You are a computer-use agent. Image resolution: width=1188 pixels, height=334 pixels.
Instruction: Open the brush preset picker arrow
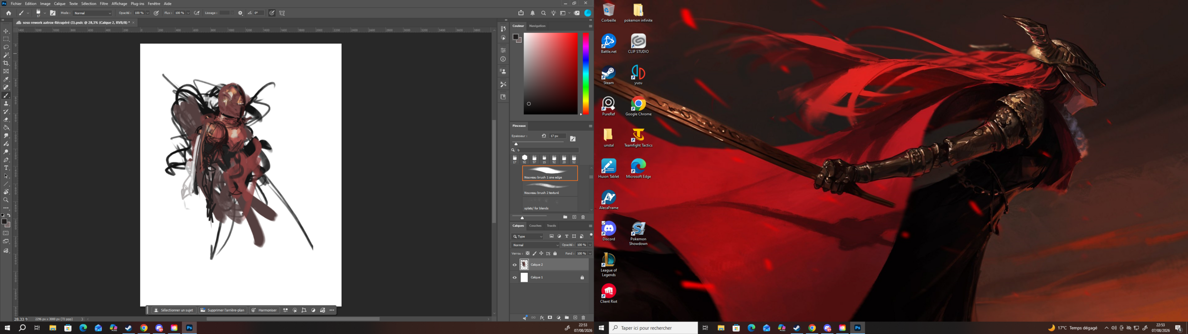pos(45,13)
